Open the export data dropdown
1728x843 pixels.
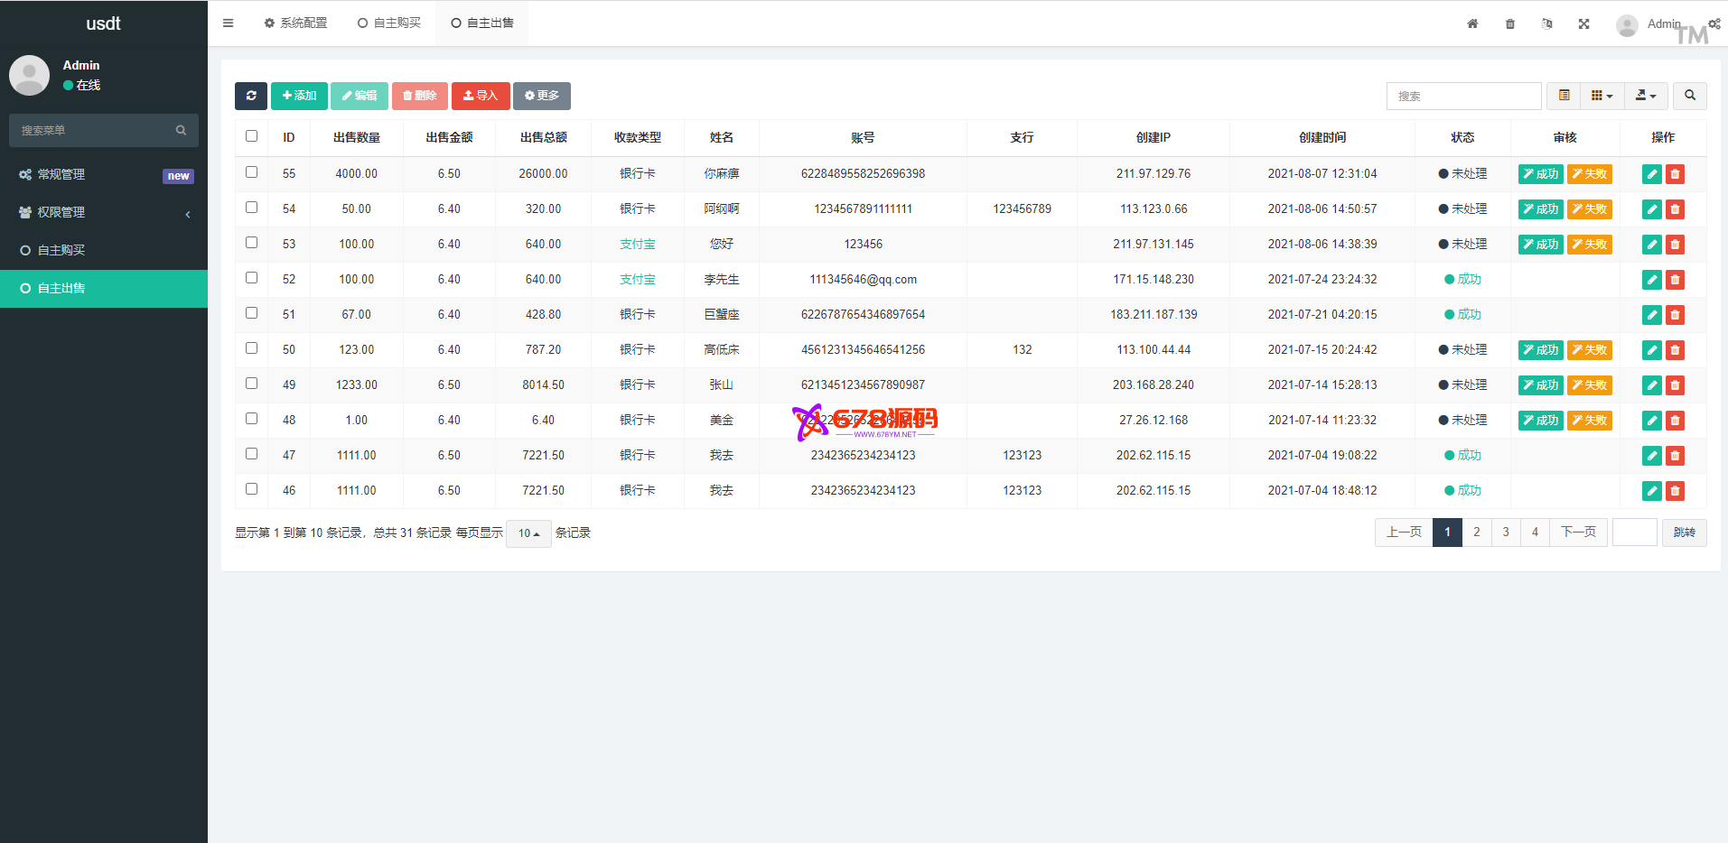point(1645,96)
